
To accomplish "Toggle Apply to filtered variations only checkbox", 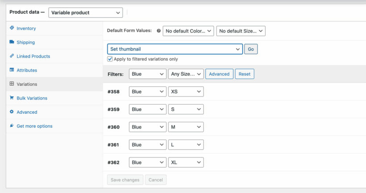I will (110, 59).
